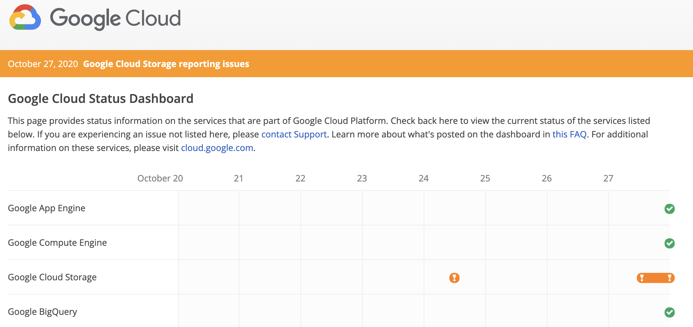Viewport: 693px width, 327px height.
Task: Click the 'Google Compute Engine' row label
Action: tap(58, 243)
